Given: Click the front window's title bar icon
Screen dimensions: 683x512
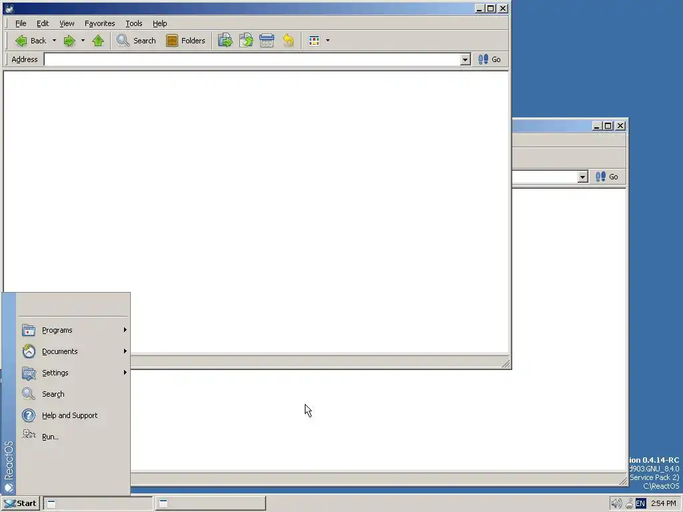Looking at the screenshot, I should pos(9,8).
